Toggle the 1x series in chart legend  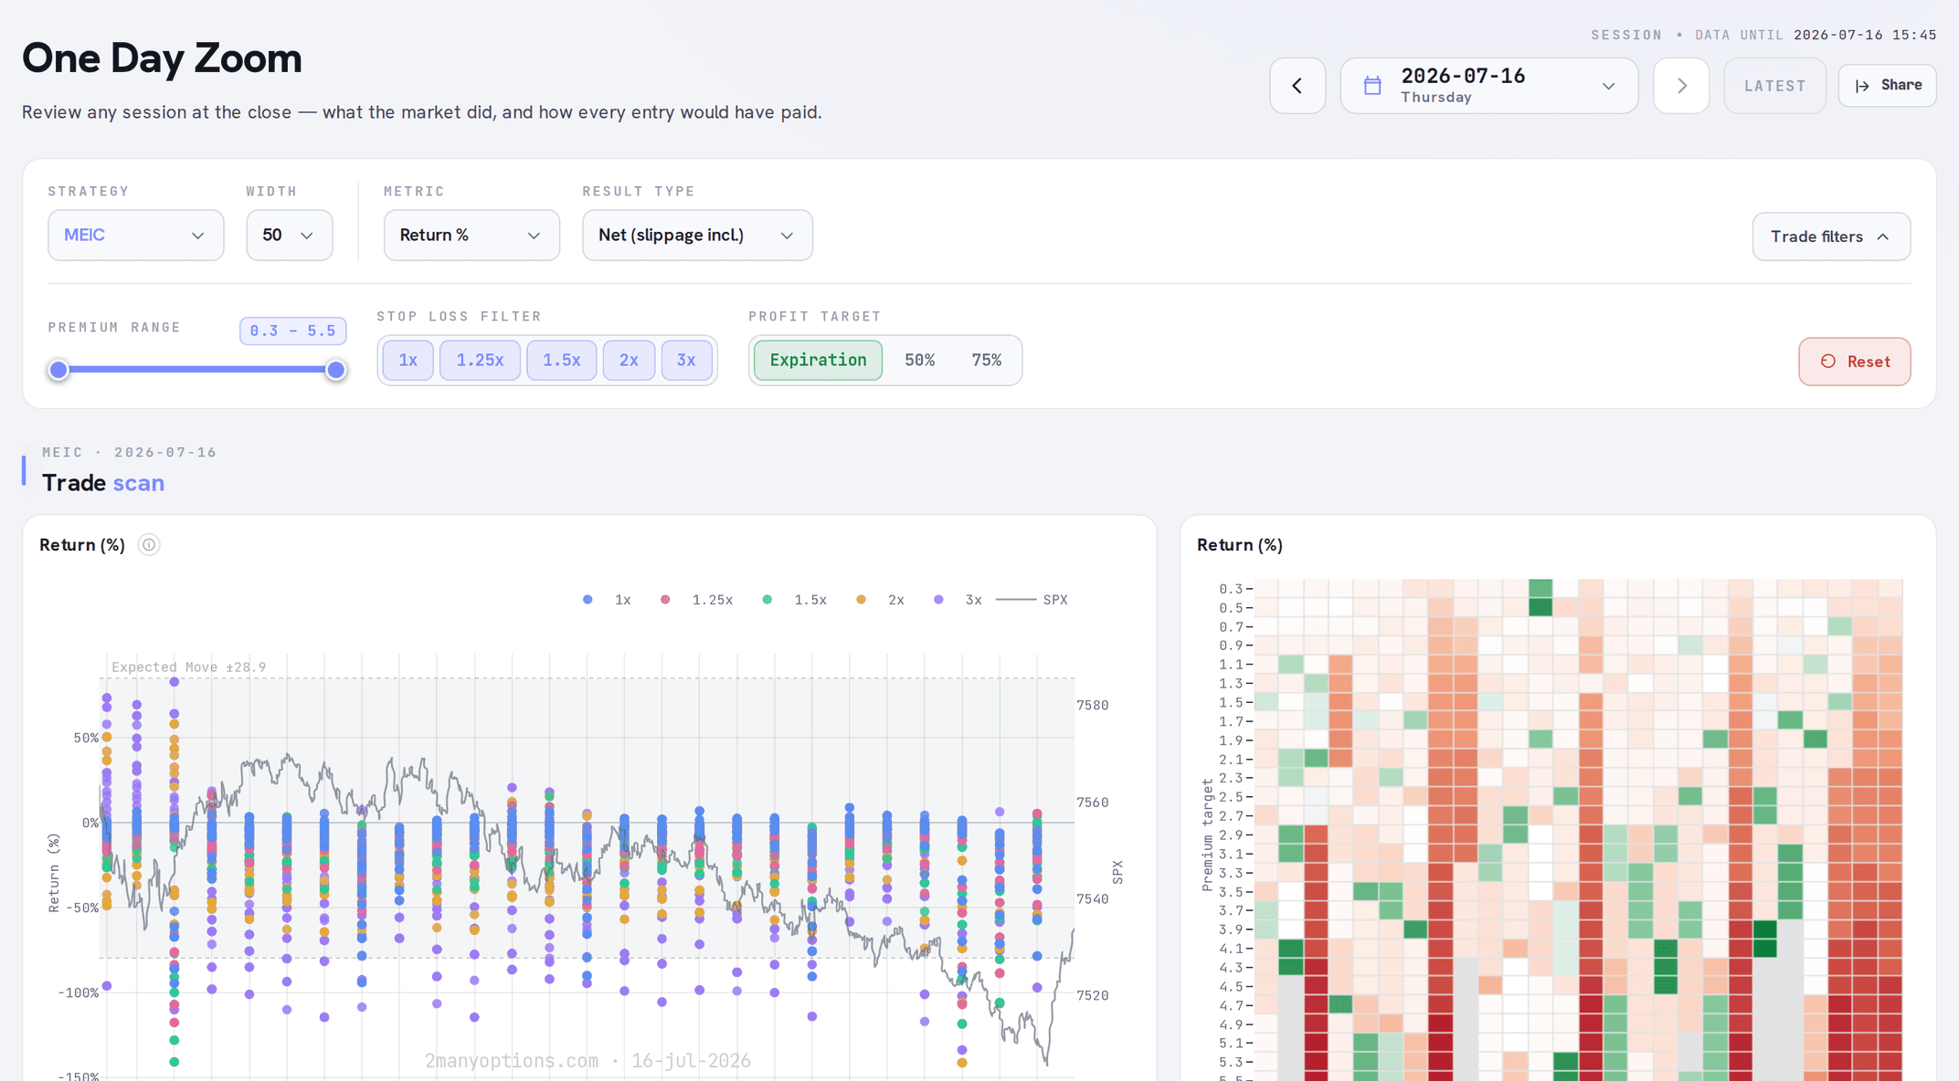coord(607,600)
